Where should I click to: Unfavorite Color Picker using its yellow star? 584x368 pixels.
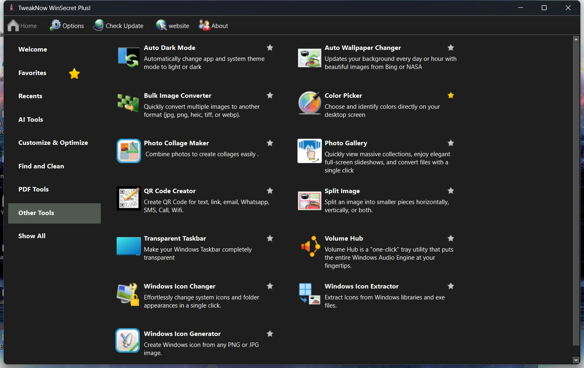click(451, 95)
